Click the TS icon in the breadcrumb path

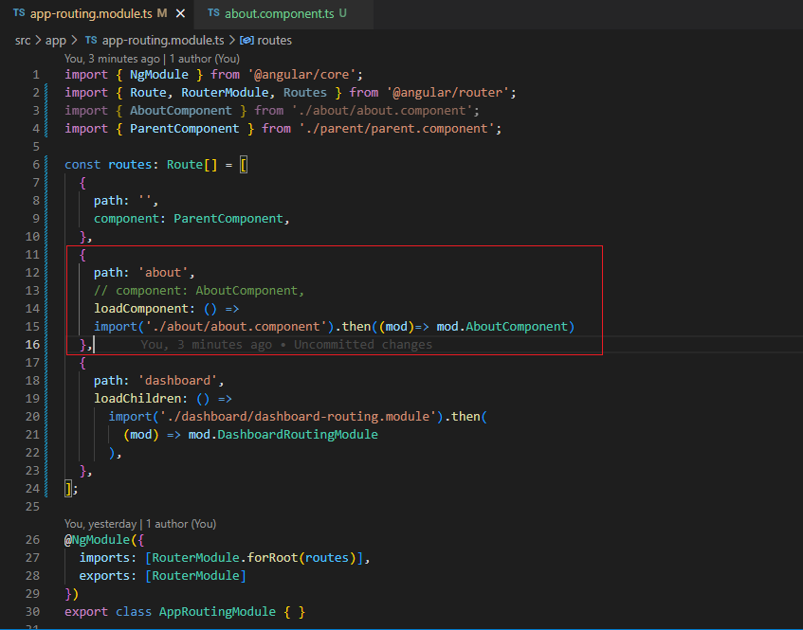tap(91, 41)
